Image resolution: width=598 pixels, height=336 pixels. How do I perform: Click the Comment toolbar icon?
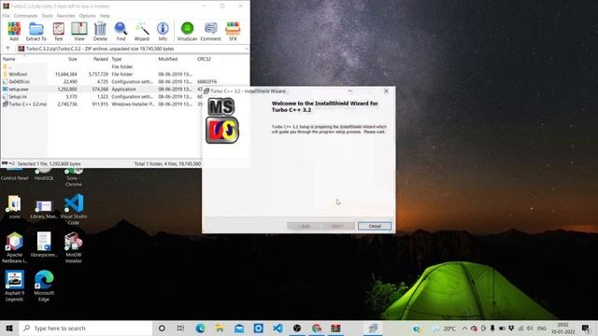(x=210, y=31)
